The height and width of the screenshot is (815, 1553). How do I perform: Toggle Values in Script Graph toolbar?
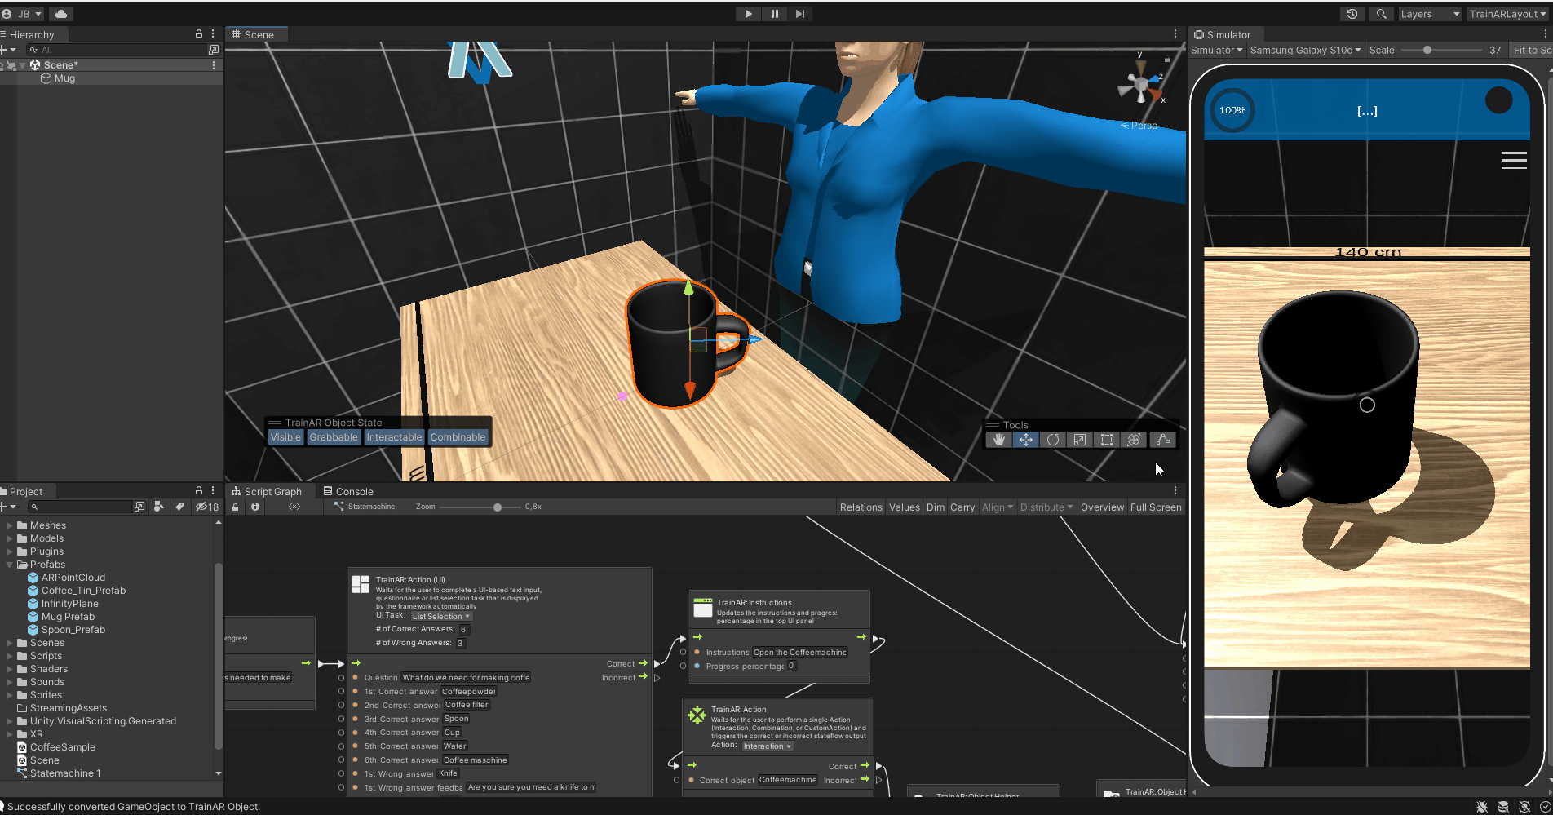pyautogui.click(x=904, y=507)
